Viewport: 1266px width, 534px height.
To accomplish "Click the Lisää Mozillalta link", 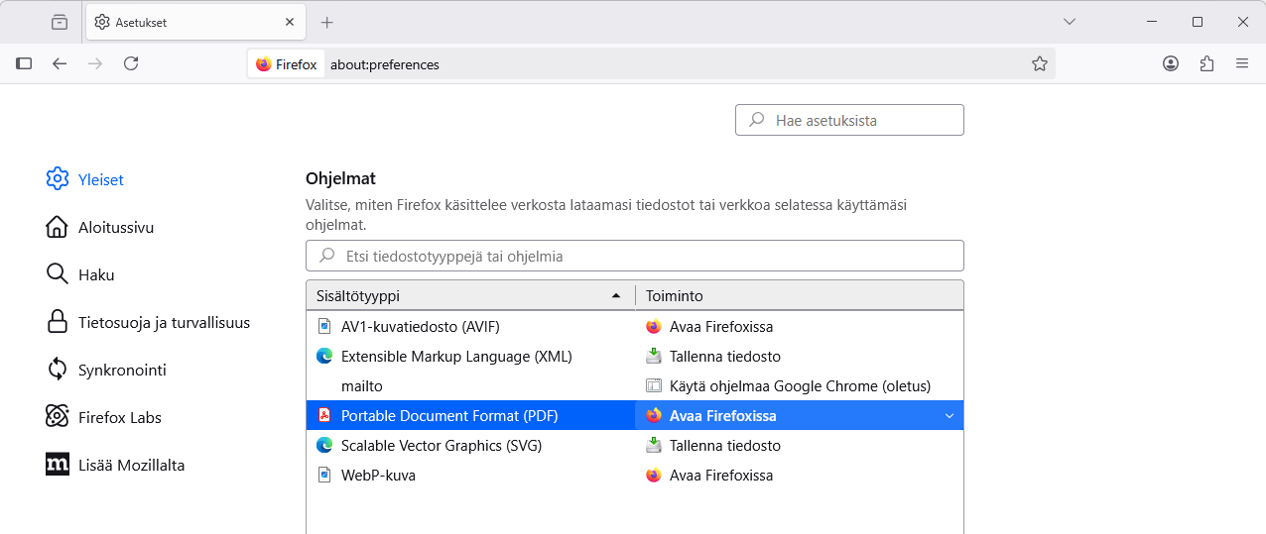I will 131,466.
